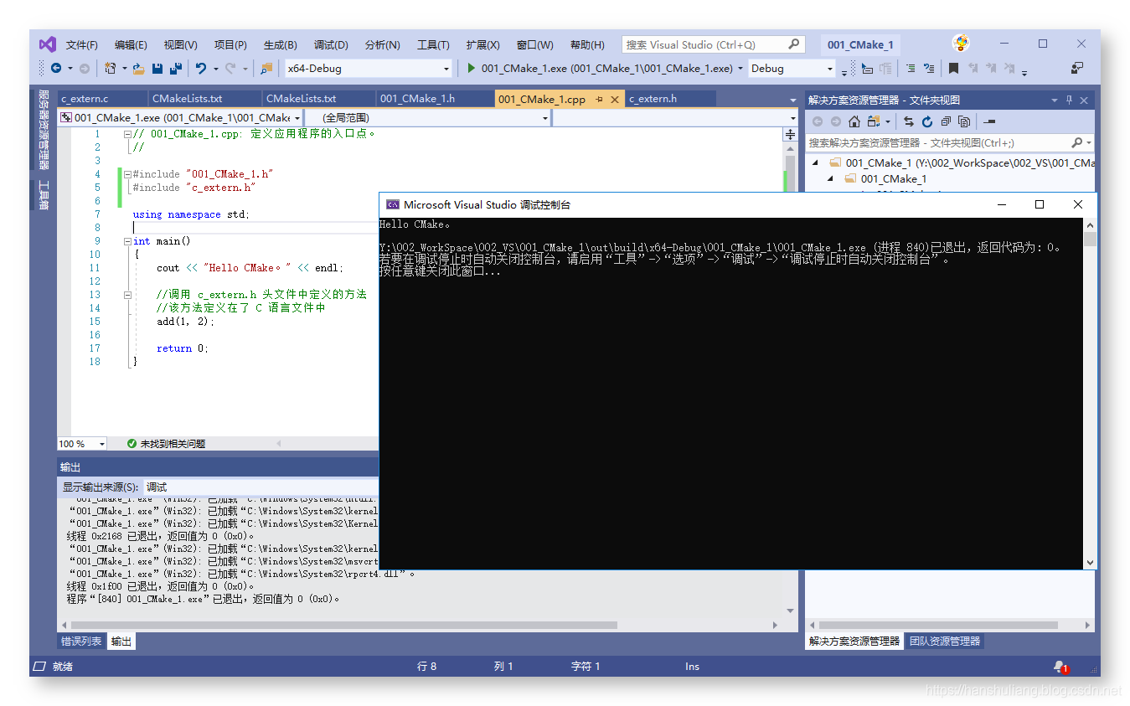Click the New Project toolbar icon
The width and height of the screenshot is (1130, 706).
[111, 68]
